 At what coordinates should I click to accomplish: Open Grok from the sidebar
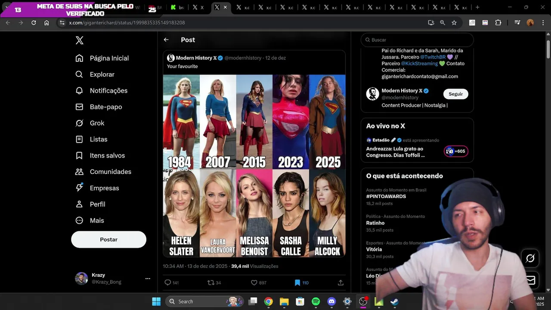pos(90,123)
